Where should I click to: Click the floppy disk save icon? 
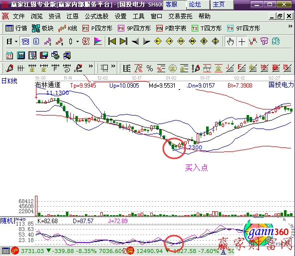click(44, 56)
